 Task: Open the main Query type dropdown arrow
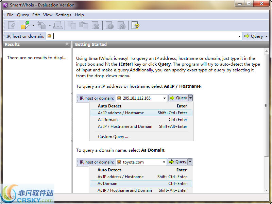point(267,36)
